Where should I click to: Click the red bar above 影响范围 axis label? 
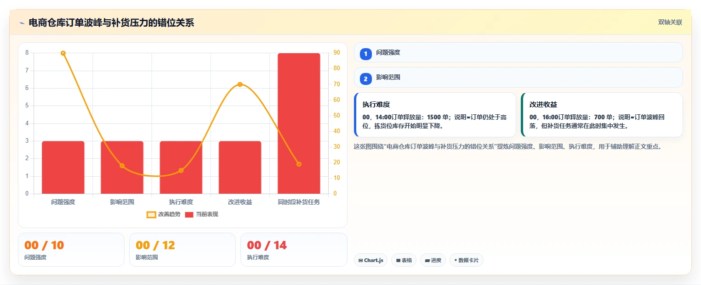[122, 168]
